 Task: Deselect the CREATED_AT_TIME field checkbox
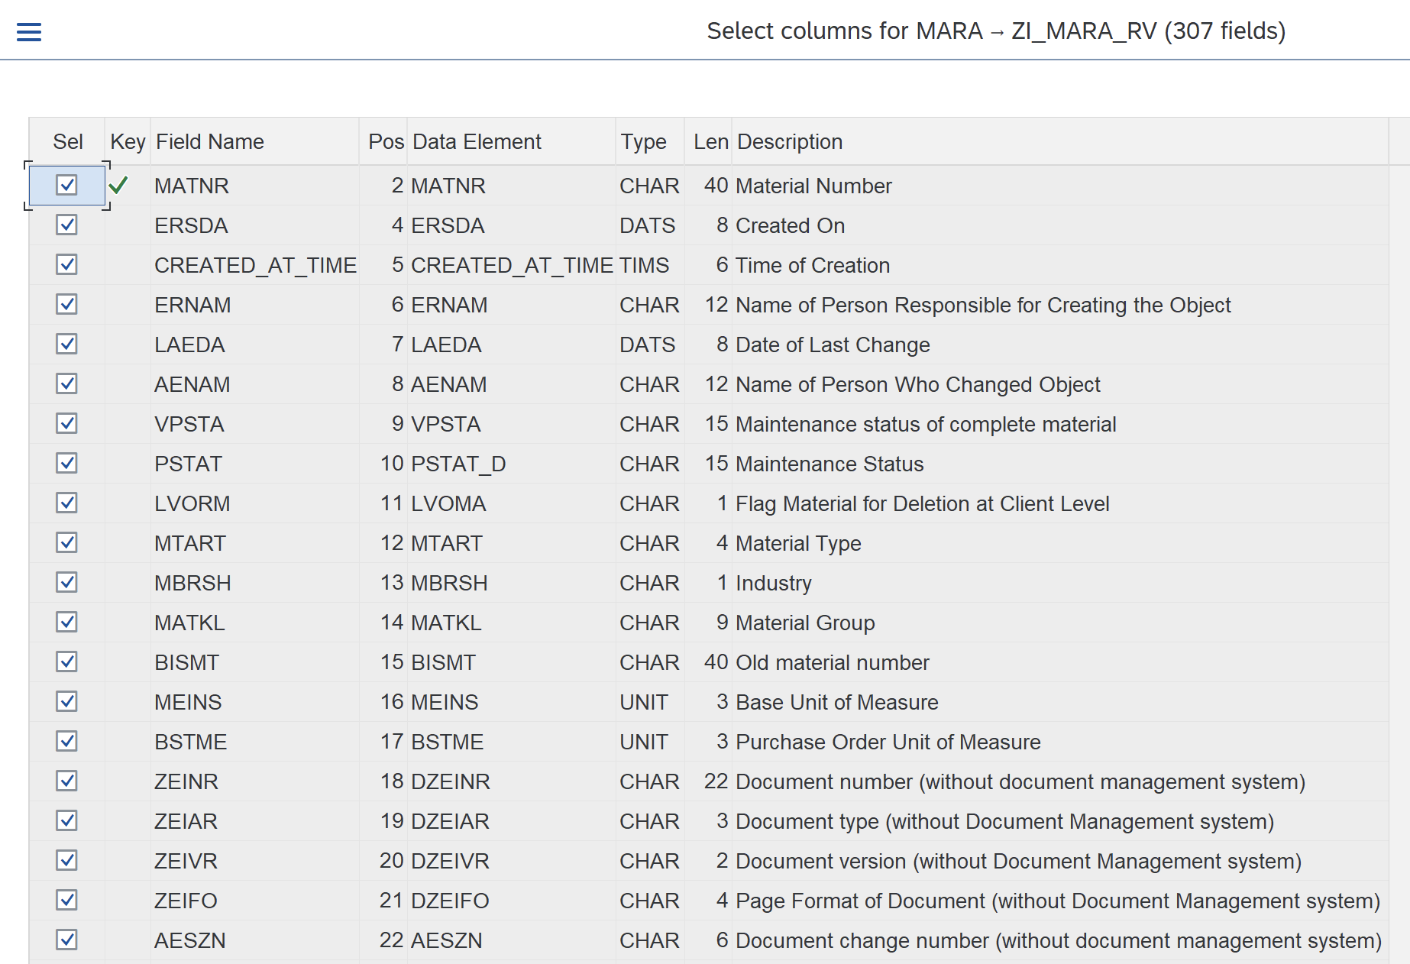point(66,265)
